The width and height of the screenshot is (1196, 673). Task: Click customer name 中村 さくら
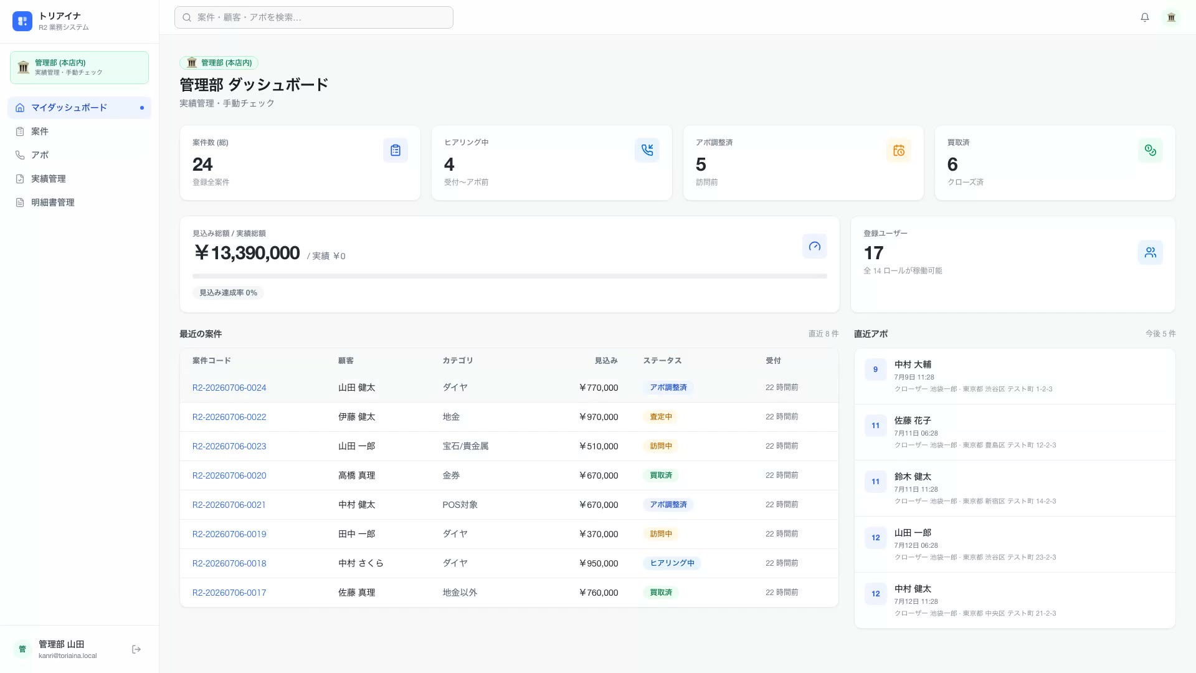pyautogui.click(x=361, y=563)
